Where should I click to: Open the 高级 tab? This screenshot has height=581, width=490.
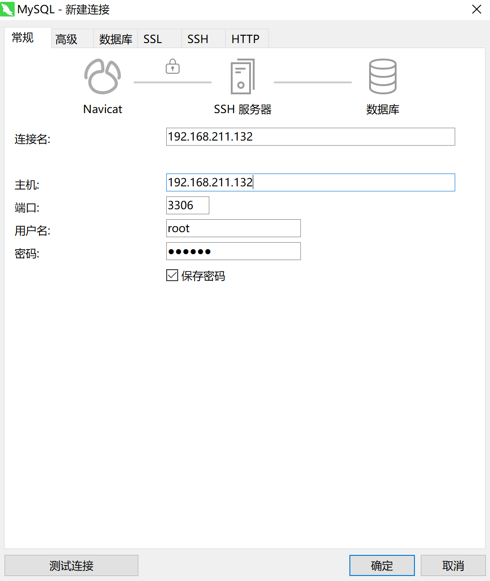coord(72,39)
